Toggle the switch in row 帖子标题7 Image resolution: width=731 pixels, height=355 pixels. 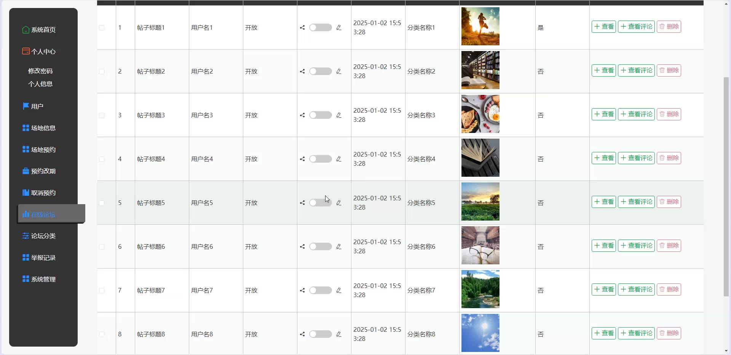pos(321,290)
